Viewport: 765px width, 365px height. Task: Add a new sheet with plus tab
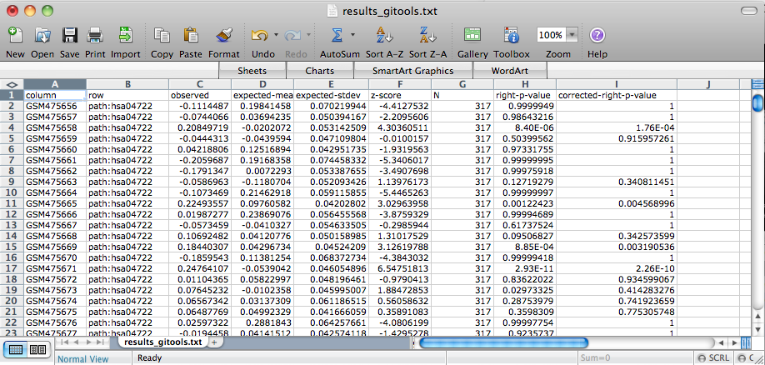click(213, 342)
